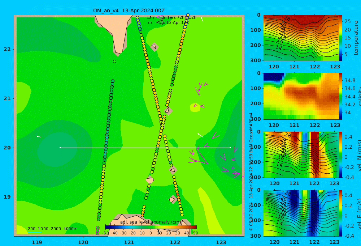Click the lone green circle below the northern landmass
Screen dimensions: 361x246
(x=115, y=61)
